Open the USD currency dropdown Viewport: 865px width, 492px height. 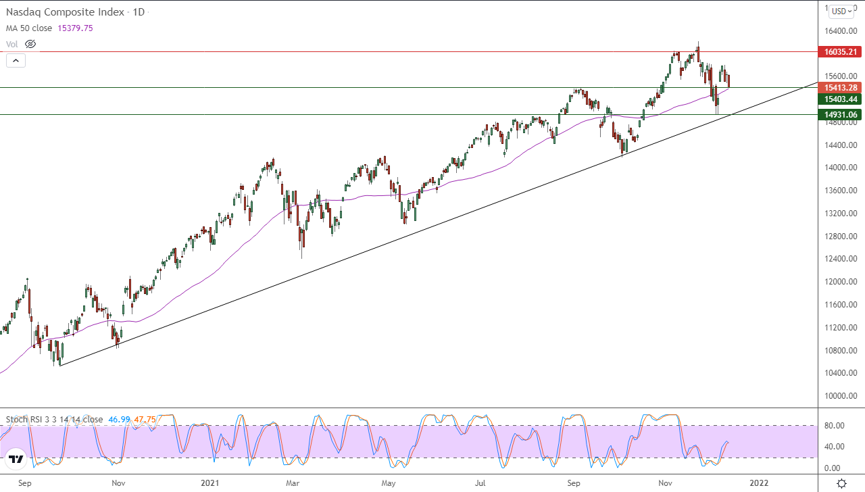coord(841,11)
